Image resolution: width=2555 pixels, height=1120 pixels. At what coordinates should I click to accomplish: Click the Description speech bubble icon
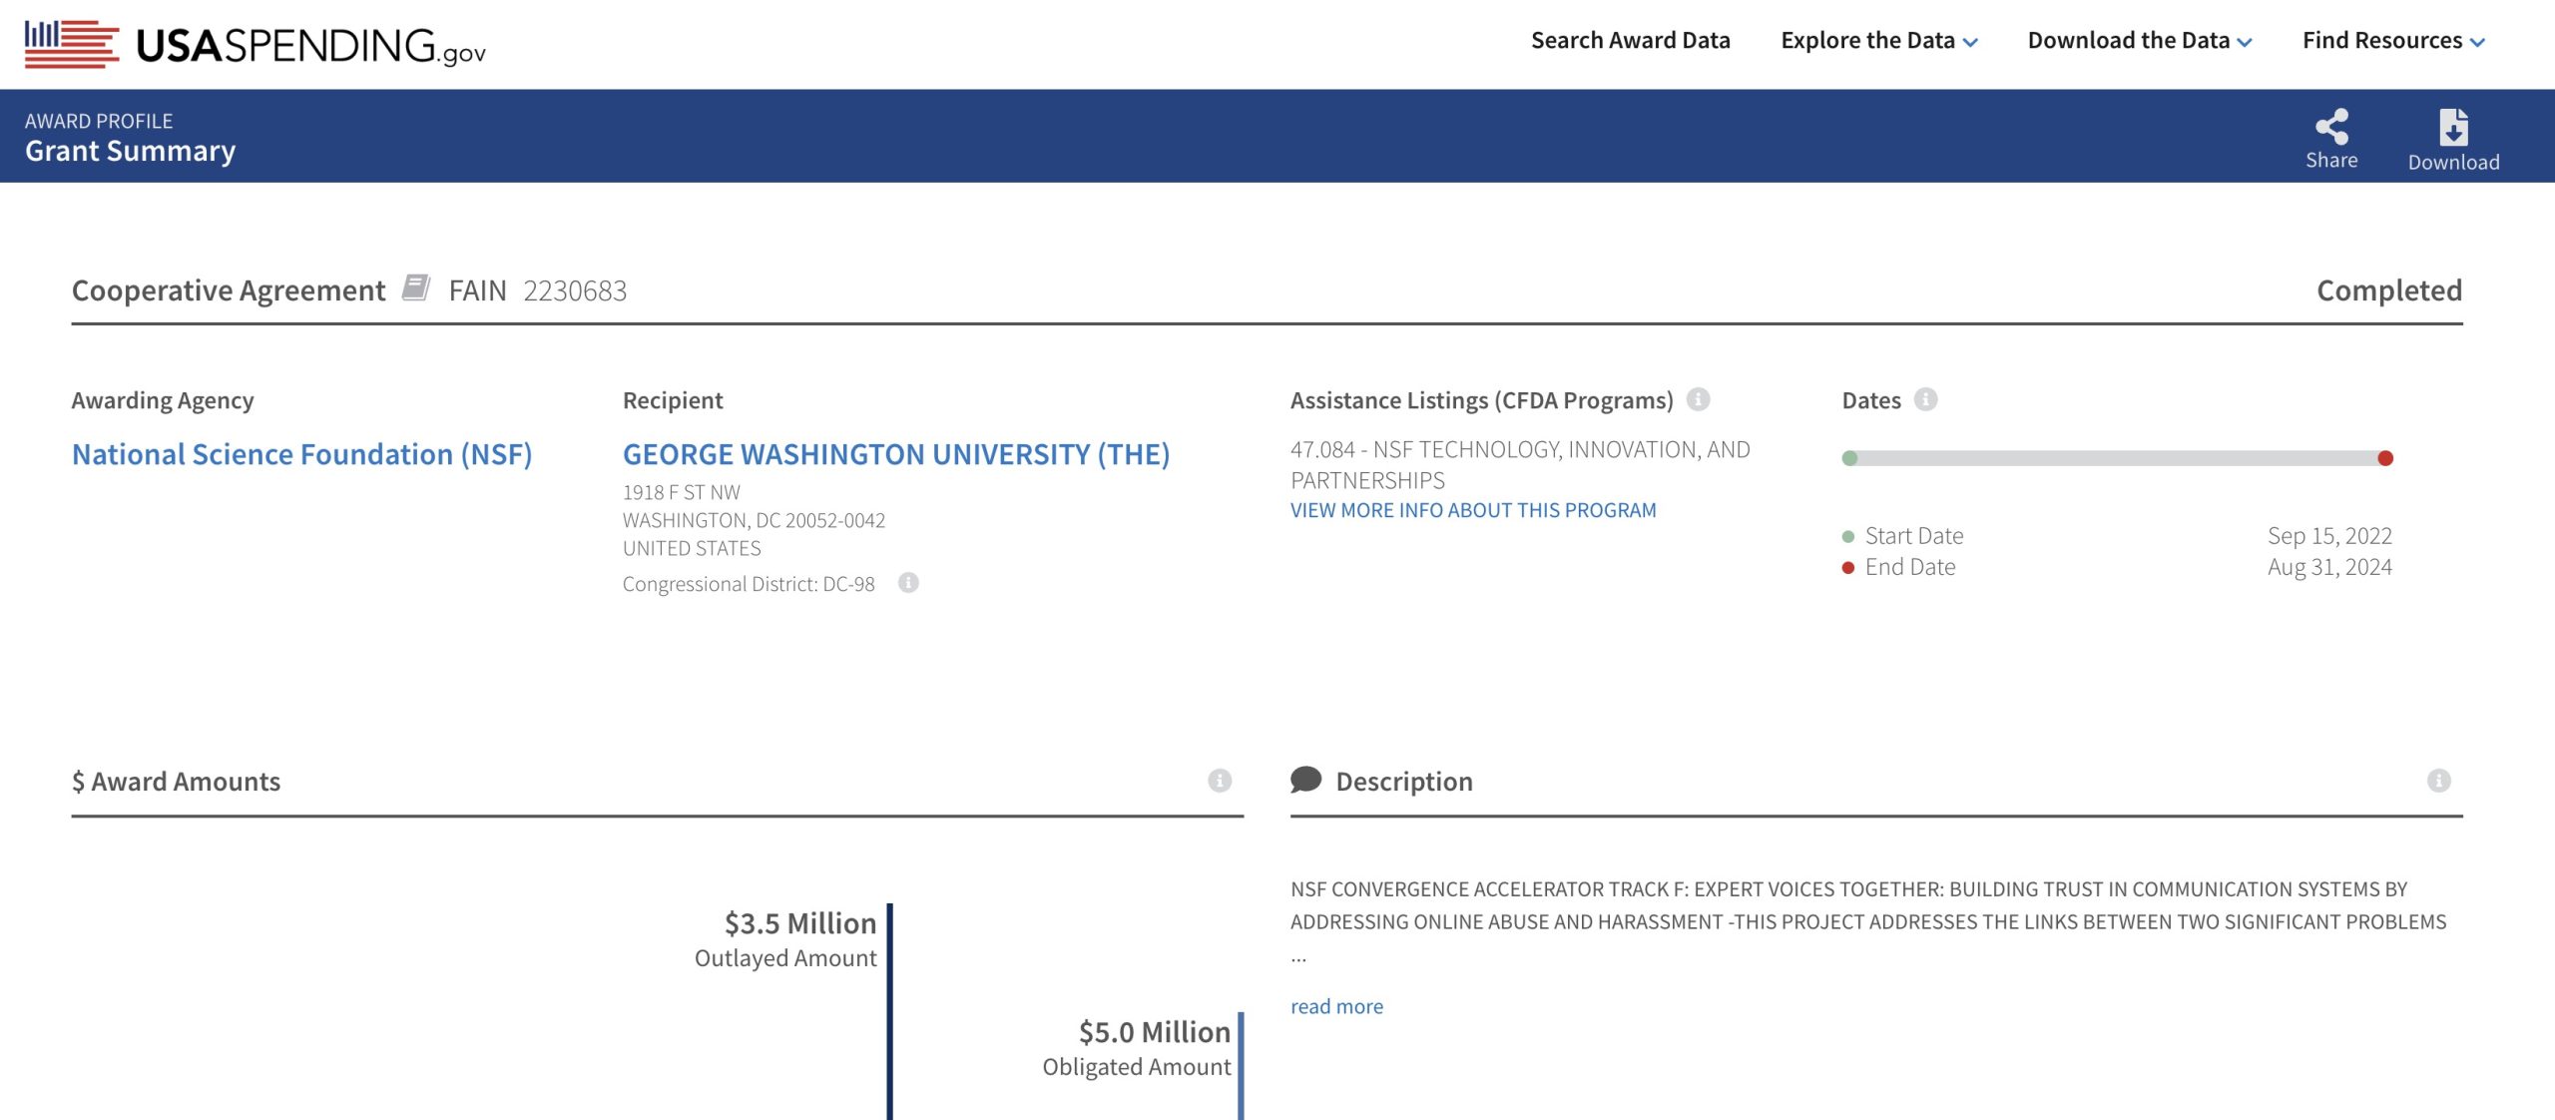click(1305, 780)
